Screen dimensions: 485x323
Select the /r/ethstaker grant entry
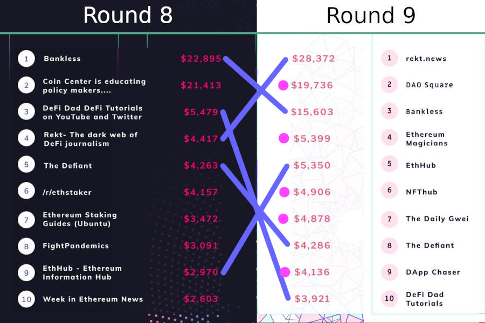pos(67,192)
